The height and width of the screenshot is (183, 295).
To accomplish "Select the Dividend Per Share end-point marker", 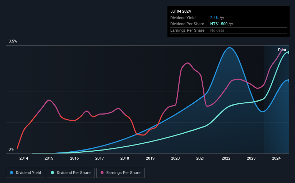I will tap(289, 52).
